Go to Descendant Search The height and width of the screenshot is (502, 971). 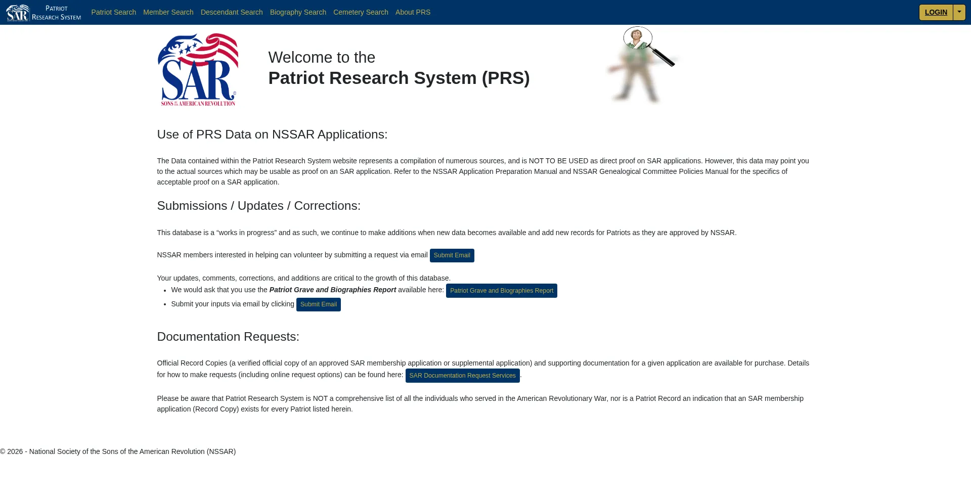pyautogui.click(x=232, y=12)
